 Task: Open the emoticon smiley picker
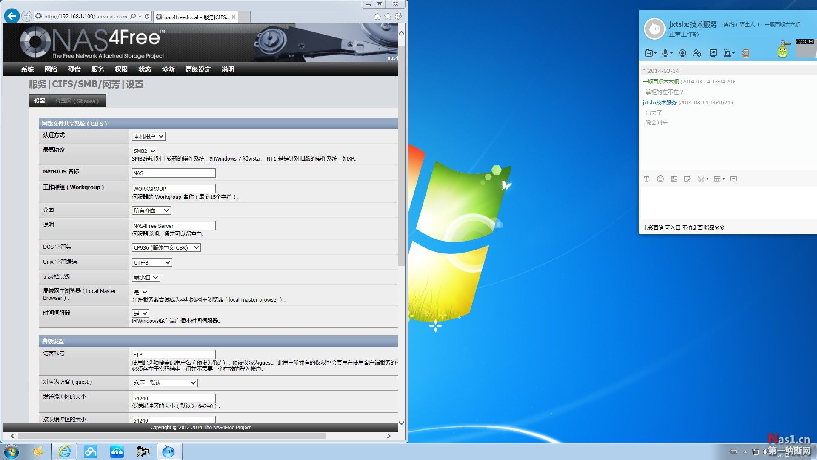click(x=660, y=179)
